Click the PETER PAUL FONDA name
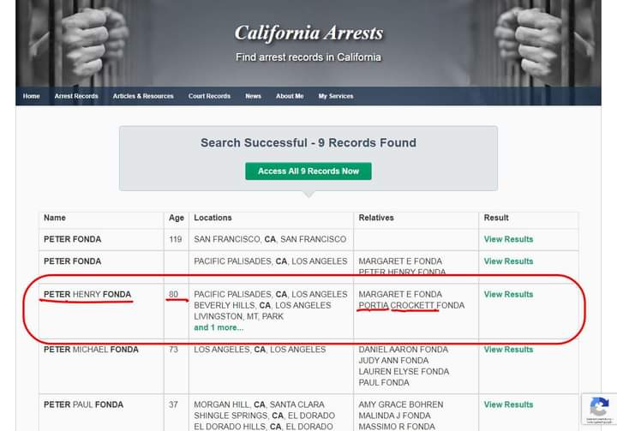 [x=83, y=404]
